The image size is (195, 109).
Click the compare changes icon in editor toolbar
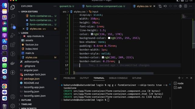(x=160, y=6)
